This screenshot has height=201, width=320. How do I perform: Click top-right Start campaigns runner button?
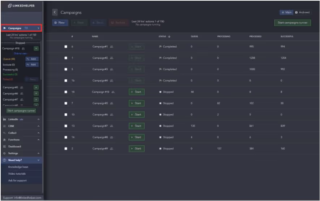point(293,23)
